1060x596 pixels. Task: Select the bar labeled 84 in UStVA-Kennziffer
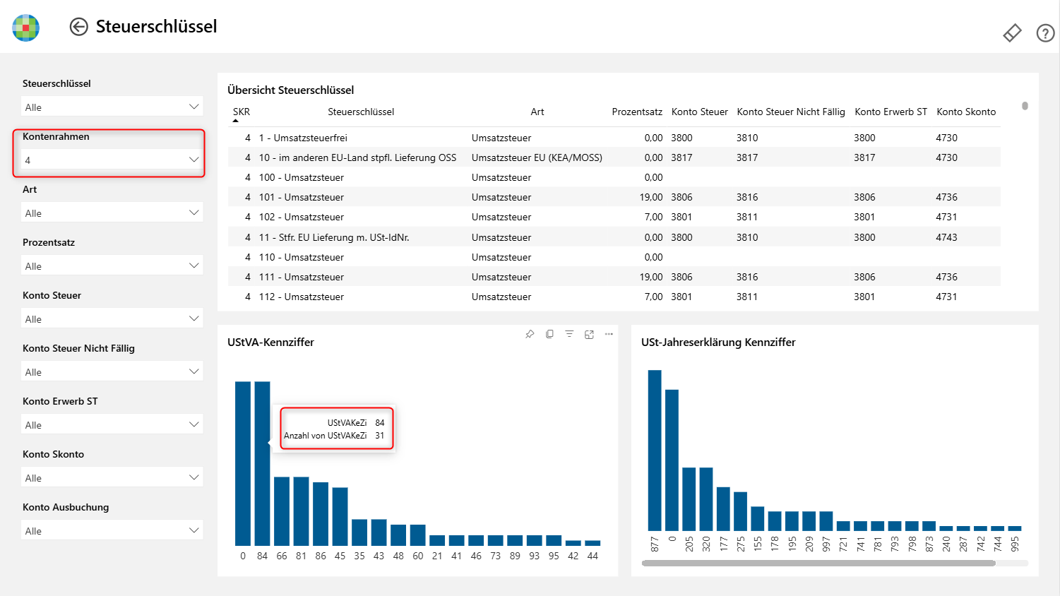click(262, 463)
